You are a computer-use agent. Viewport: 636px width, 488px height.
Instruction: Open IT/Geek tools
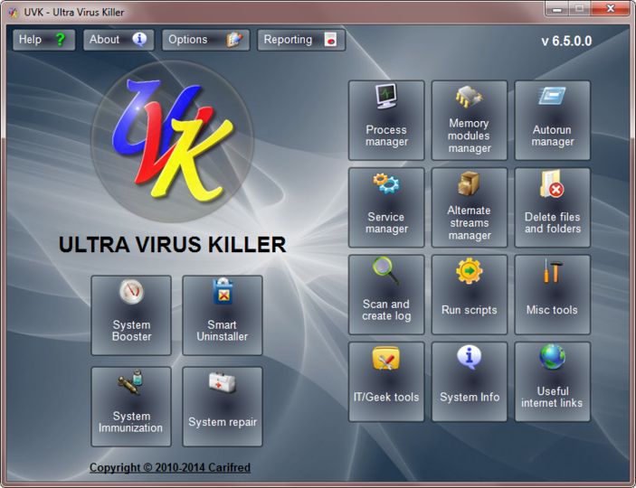386,381
